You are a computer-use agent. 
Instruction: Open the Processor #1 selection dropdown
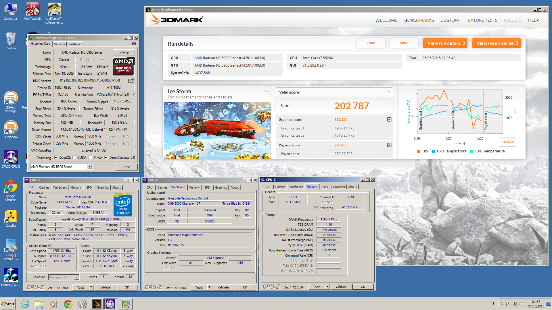[76, 277]
